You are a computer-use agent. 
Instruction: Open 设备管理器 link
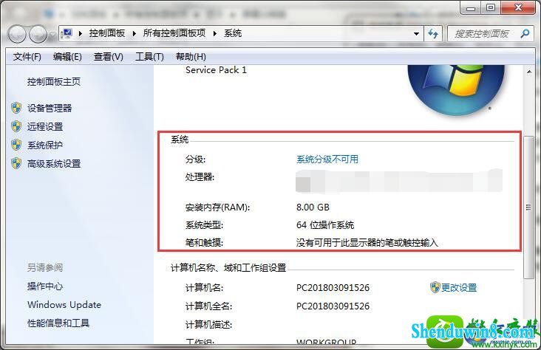50,109
